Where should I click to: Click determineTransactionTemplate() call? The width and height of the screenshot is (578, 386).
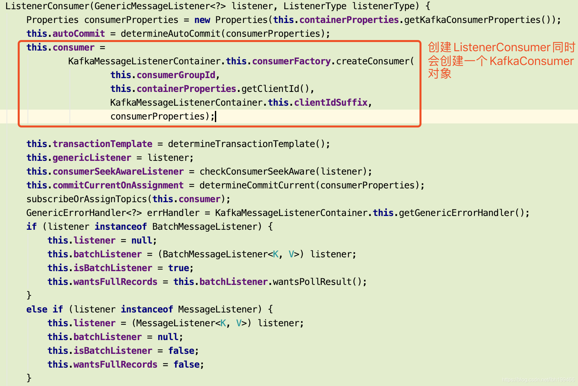(247, 144)
